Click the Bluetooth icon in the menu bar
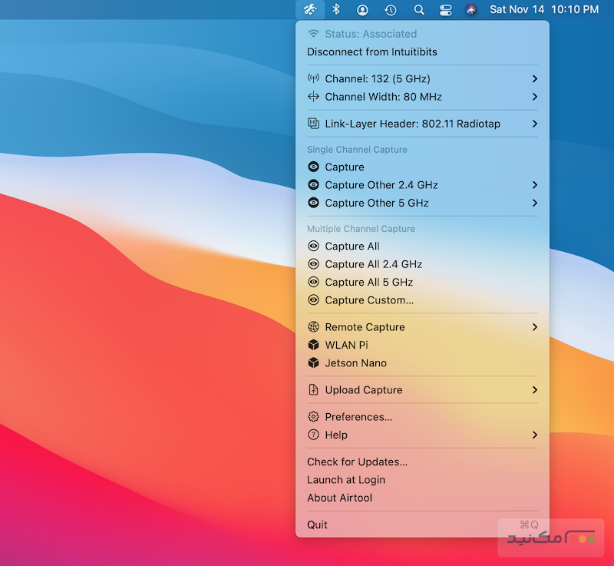Viewport: 614px width, 566px height. click(335, 10)
